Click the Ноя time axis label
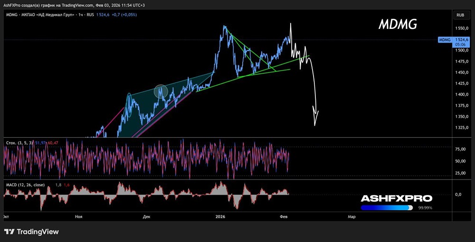This screenshot has width=475, height=242. coord(79,216)
